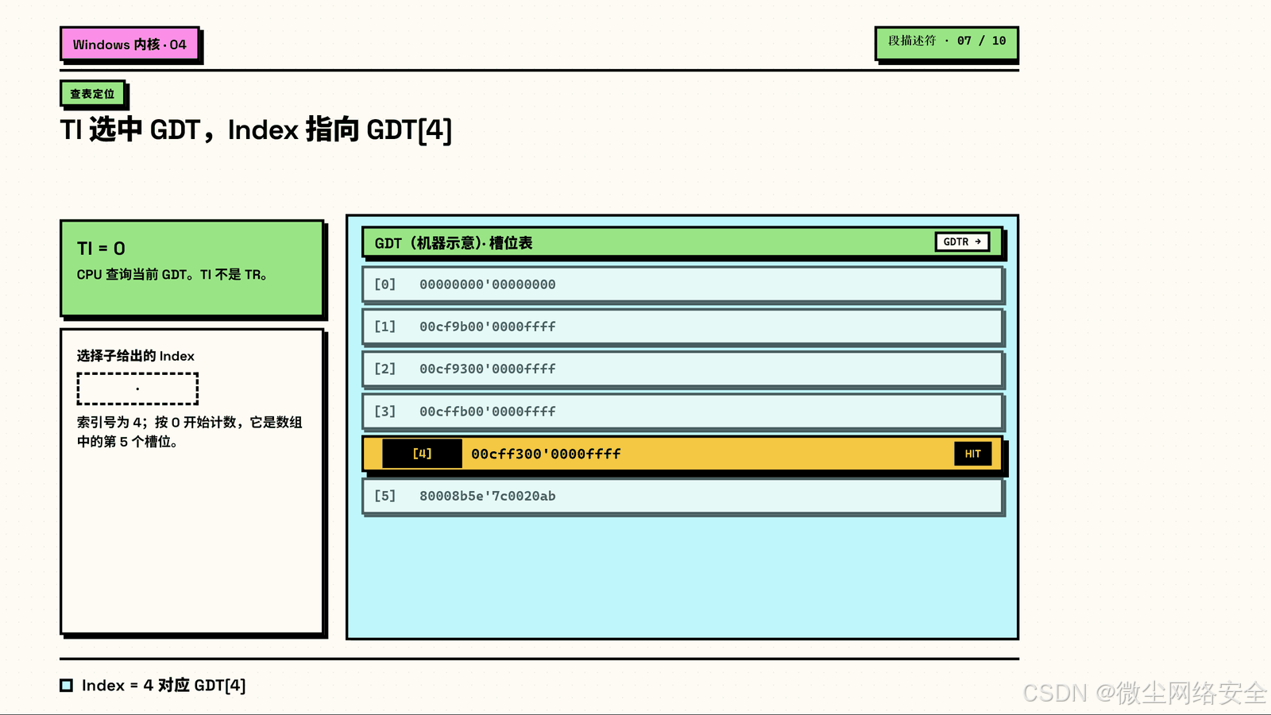Click the 选择子给出的 Index label
The height and width of the screenshot is (715, 1271).
(136, 356)
